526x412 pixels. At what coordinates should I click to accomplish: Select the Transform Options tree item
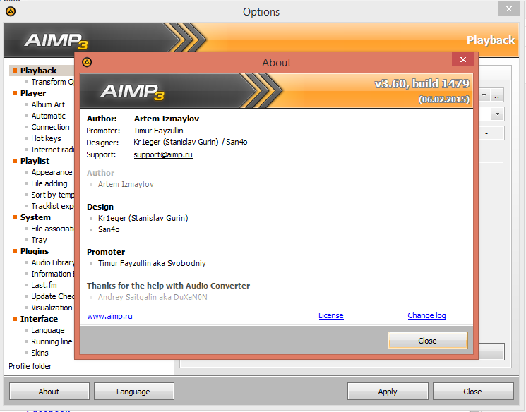click(x=52, y=82)
